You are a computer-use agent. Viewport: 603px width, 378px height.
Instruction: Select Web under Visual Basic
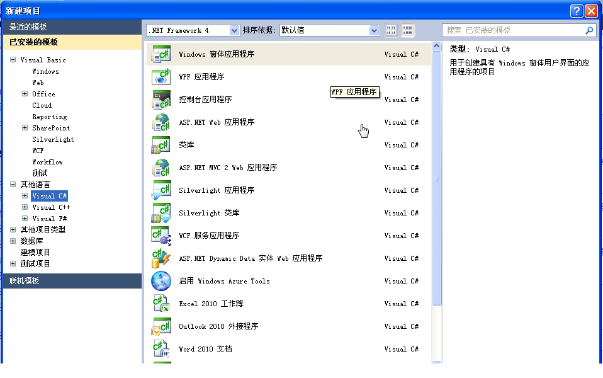point(38,83)
